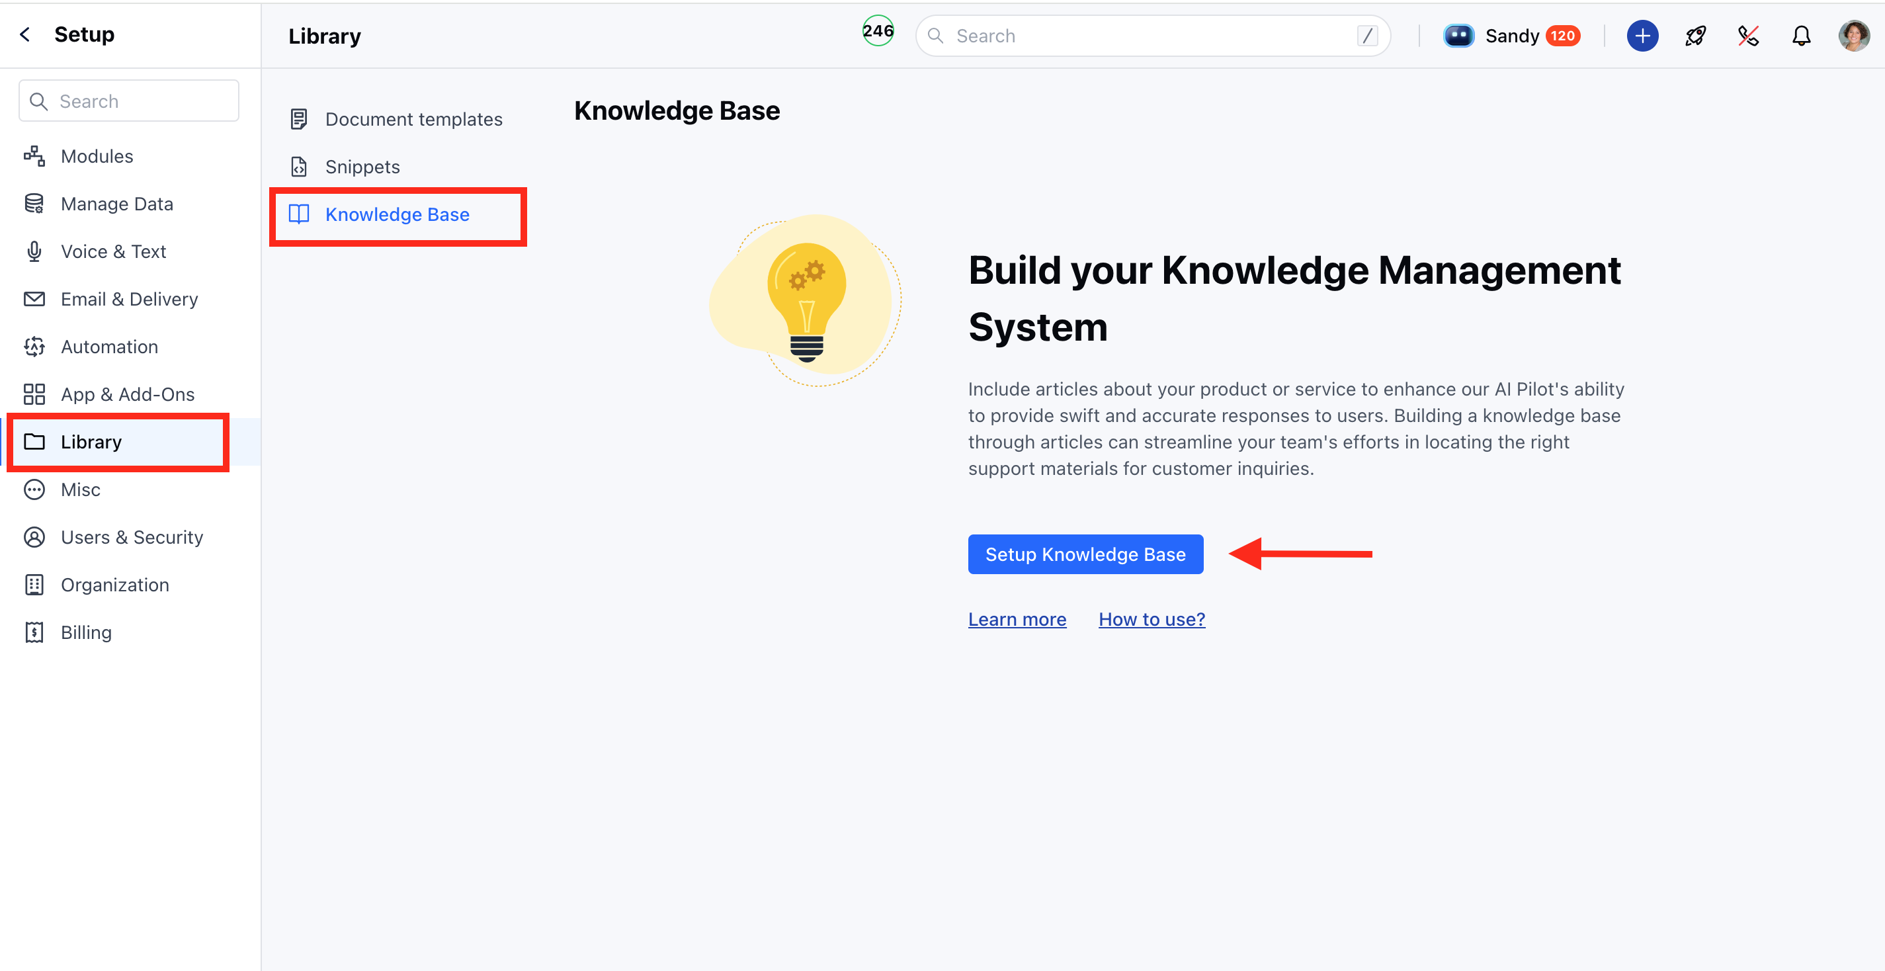Click the 246 circular counter badge
Viewport: 1885px width, 971px height.
click(x=878, y=30)
